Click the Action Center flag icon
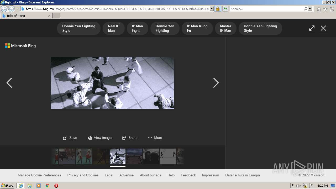 (311, 186)
